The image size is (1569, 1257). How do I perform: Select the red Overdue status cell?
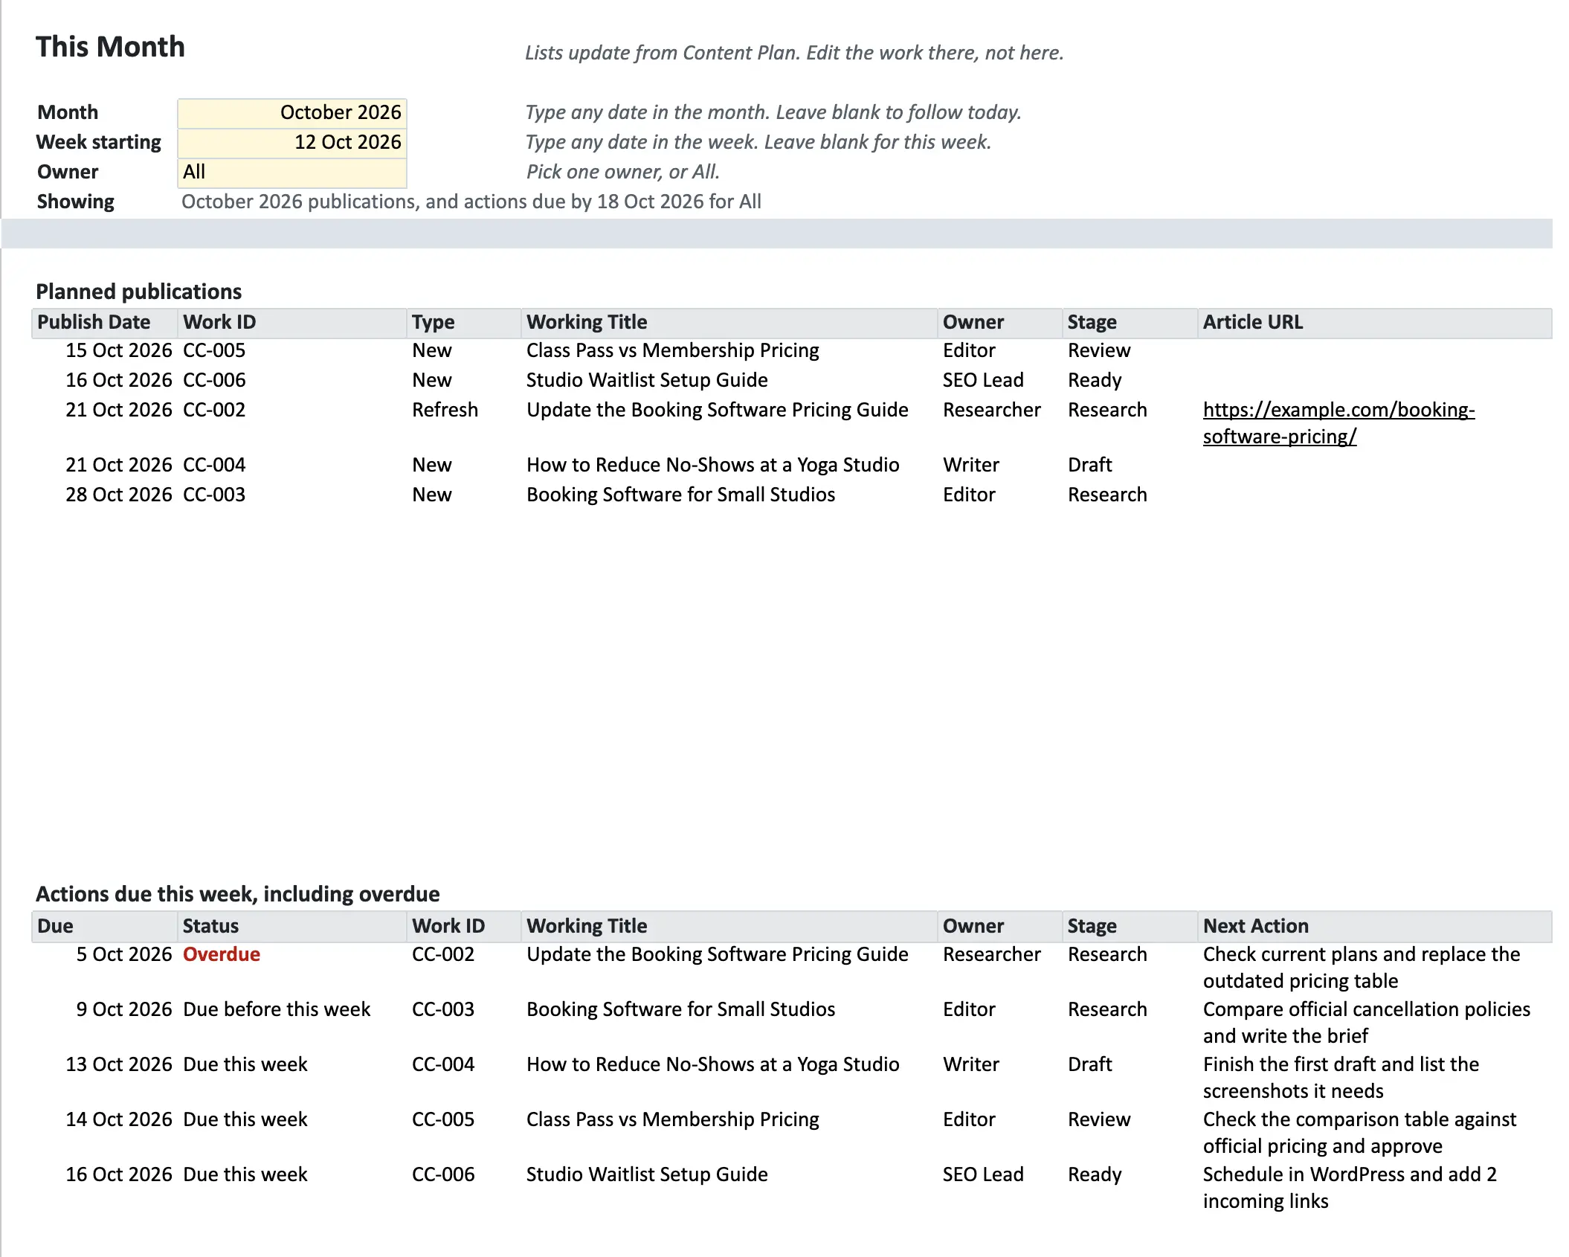tap(222, 954)
